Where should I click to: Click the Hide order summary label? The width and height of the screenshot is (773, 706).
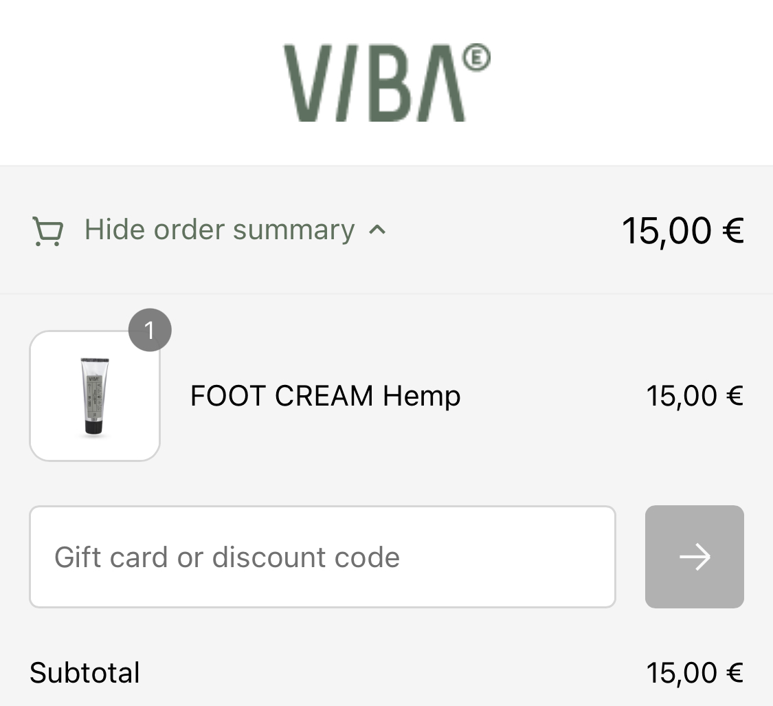pyautogui.click(x=219, y=230)
